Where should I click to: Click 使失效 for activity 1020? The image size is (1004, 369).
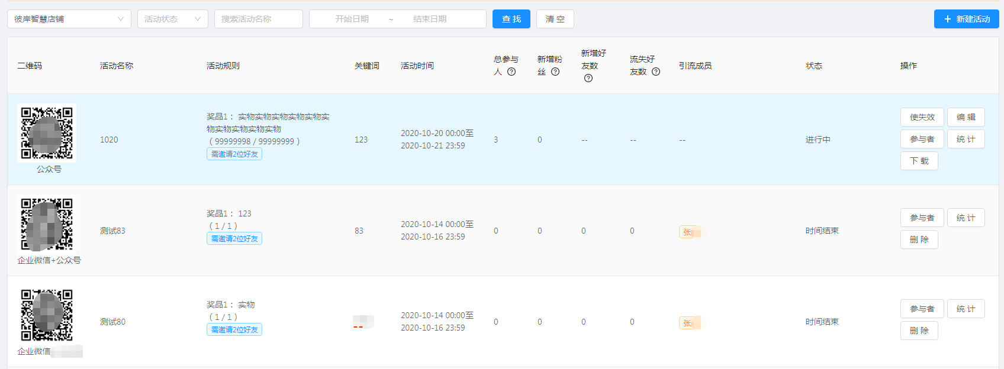tap(922, 117)
